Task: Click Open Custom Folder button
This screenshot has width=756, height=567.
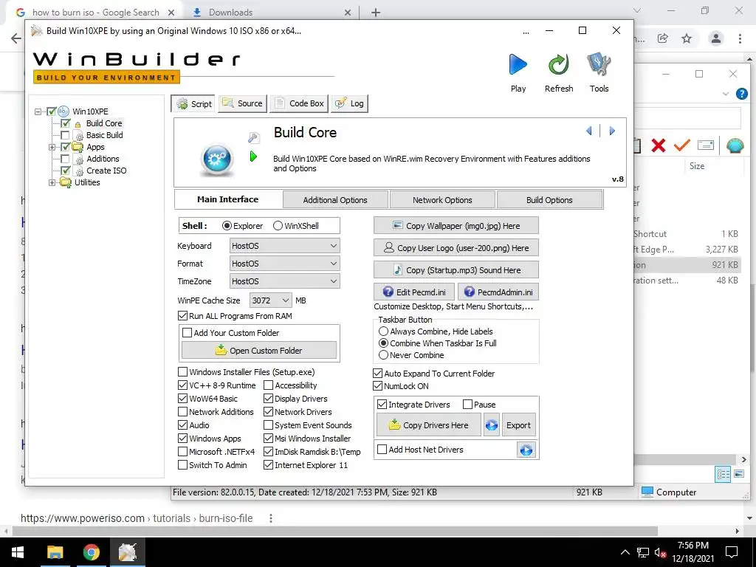Action: pyautogui.click(x=259, y=351)
